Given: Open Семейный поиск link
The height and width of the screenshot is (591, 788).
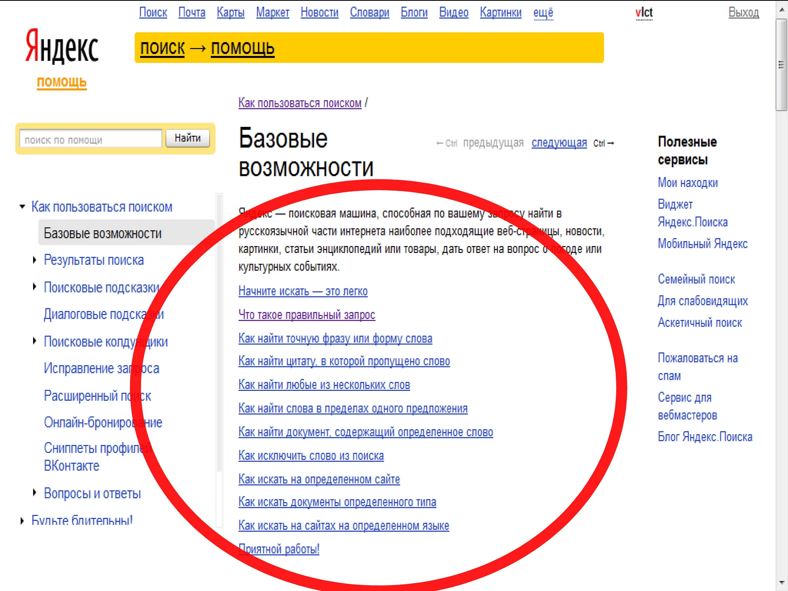Looking at the screenshot, I should 696,279.
